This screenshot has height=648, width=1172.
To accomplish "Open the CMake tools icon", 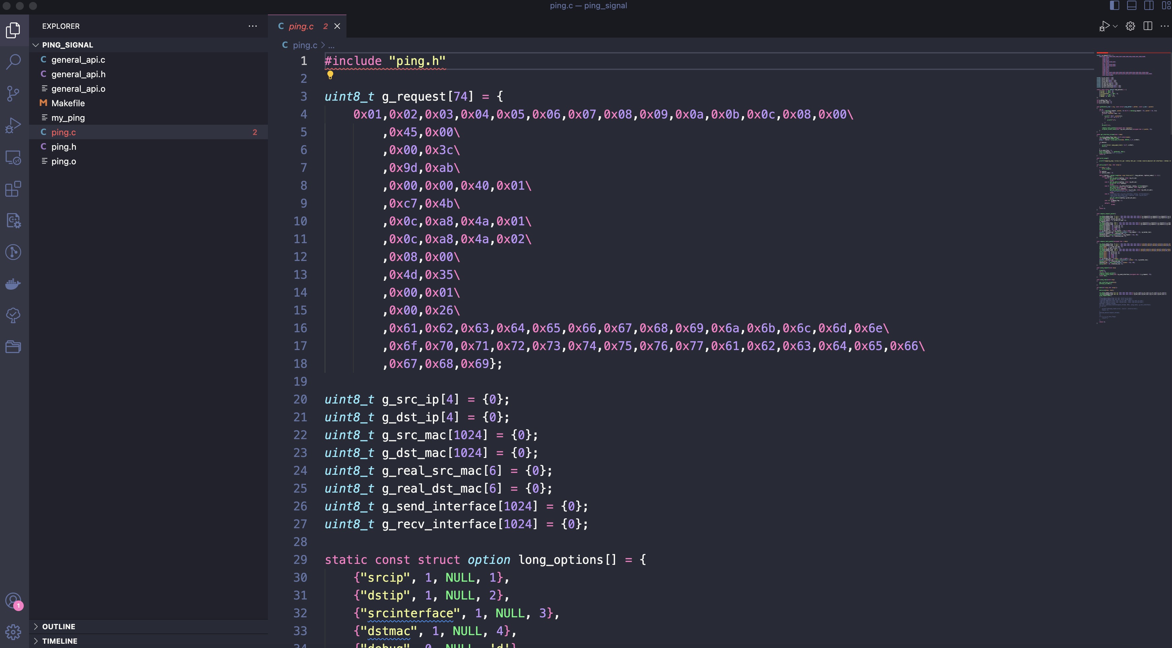I will click(x=13, y=221).
